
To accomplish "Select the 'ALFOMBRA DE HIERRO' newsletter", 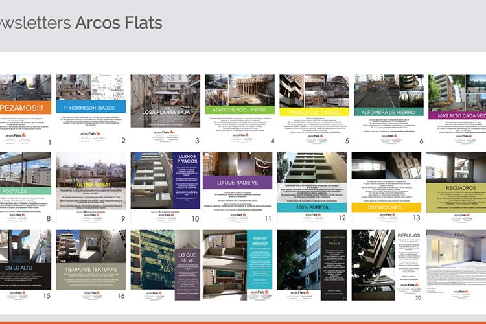I will [x=389, y=109].
